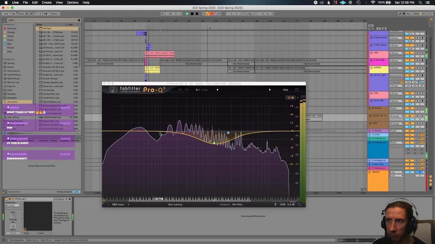Open the Live menu
This screenshot has height=244, width=435.
pyautogui.click(x=16, y=2)
